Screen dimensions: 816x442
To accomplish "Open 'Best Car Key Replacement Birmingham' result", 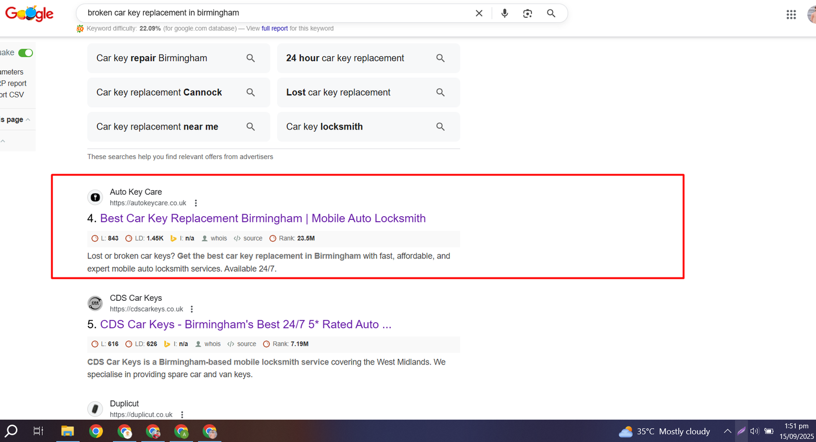I will tap(263, 218).
